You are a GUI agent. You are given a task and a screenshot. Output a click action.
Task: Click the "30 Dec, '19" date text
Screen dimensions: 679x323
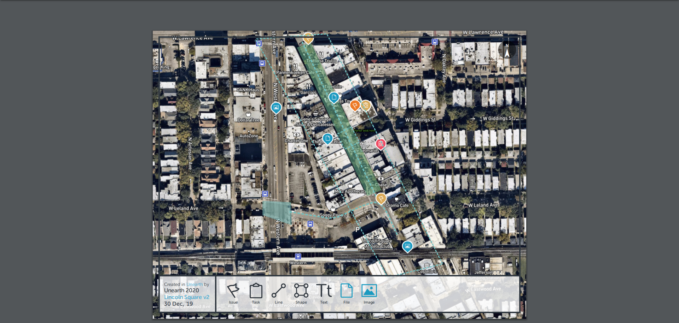[x=179, y=304]
